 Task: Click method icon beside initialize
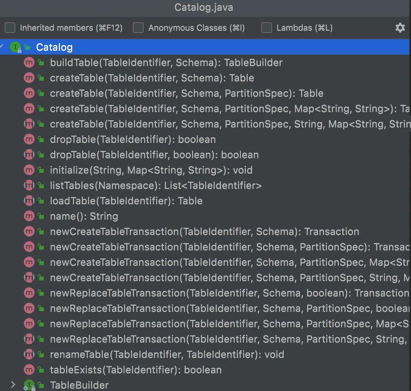pos(29,170)
